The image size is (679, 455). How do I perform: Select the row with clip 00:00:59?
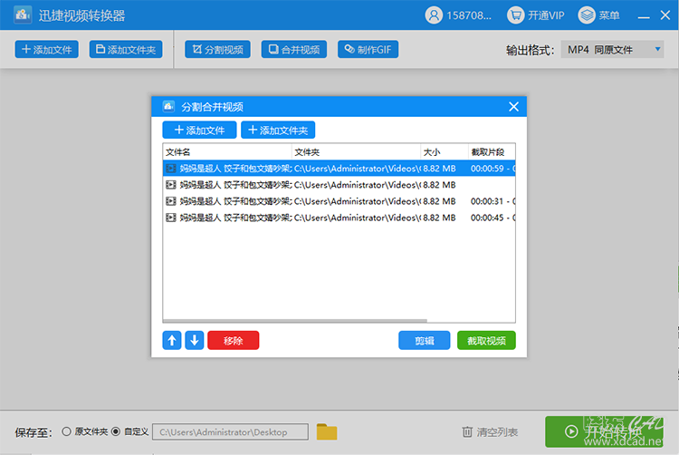click(x=339, y=169)
